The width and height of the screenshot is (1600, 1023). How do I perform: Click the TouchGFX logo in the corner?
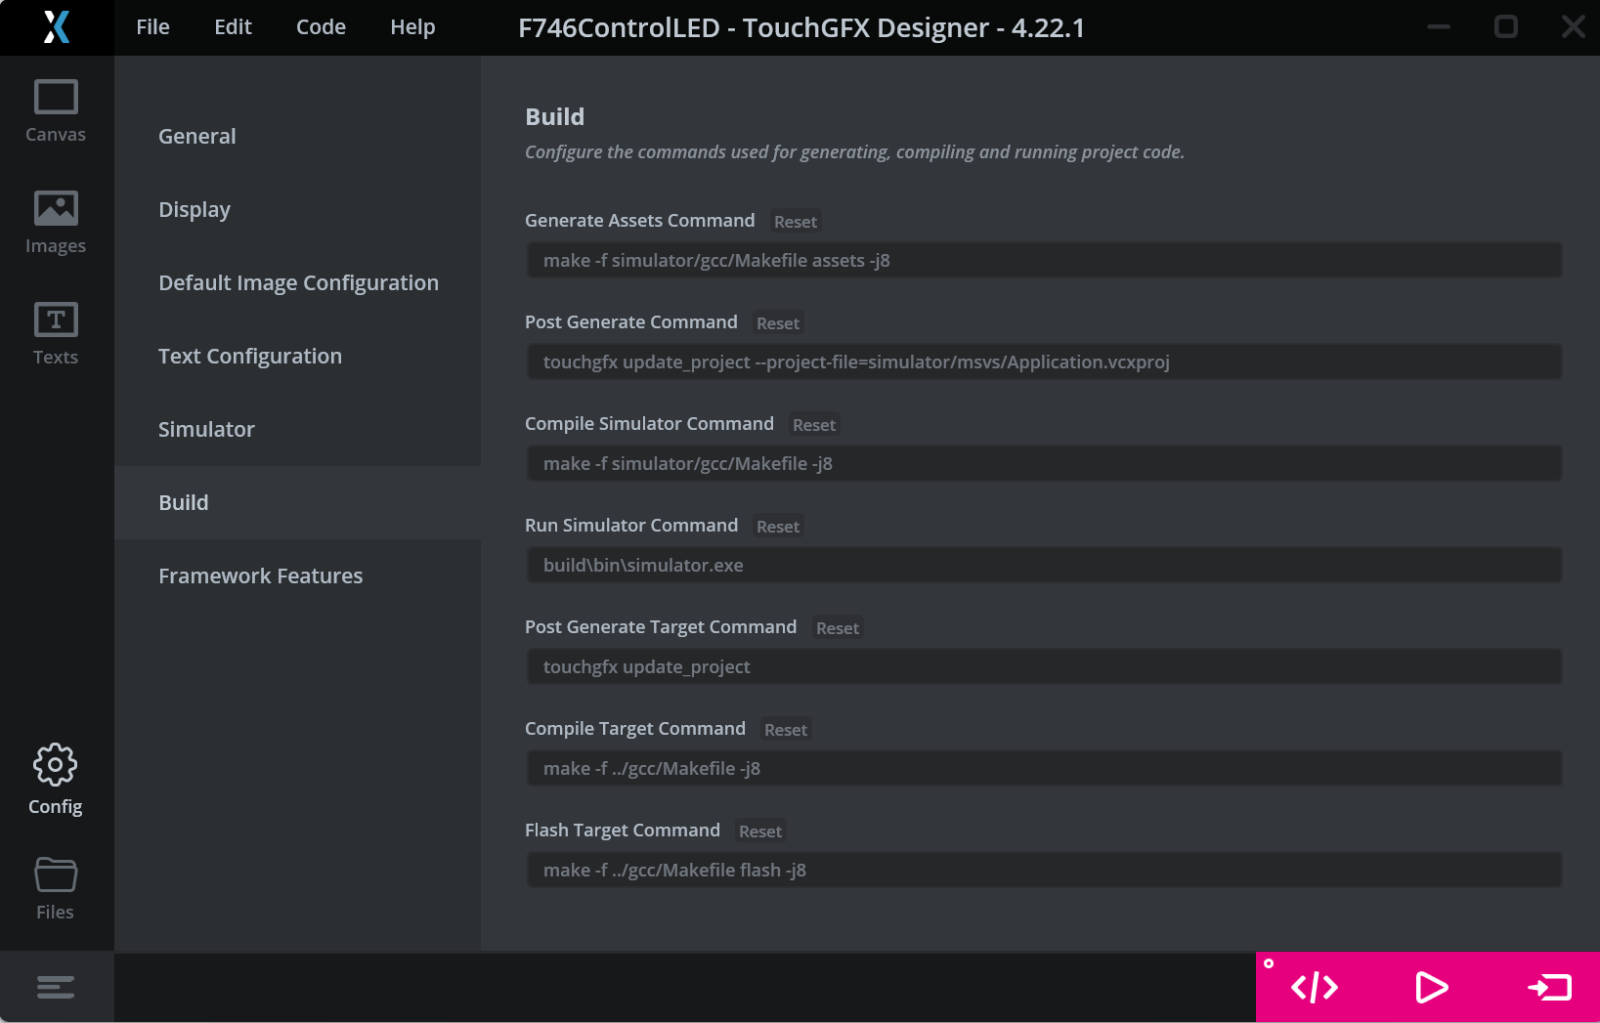56,27
